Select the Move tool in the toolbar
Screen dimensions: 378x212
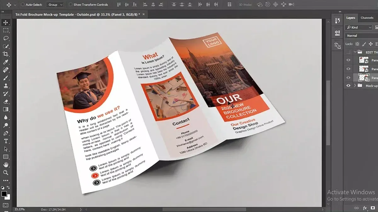point(6,23)
